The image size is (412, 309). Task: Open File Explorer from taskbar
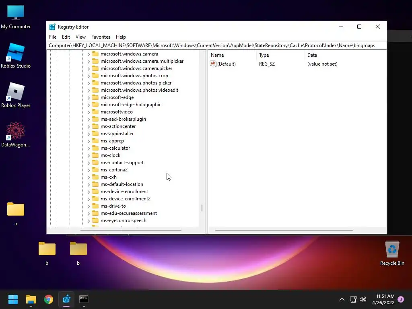coord(31,299)
